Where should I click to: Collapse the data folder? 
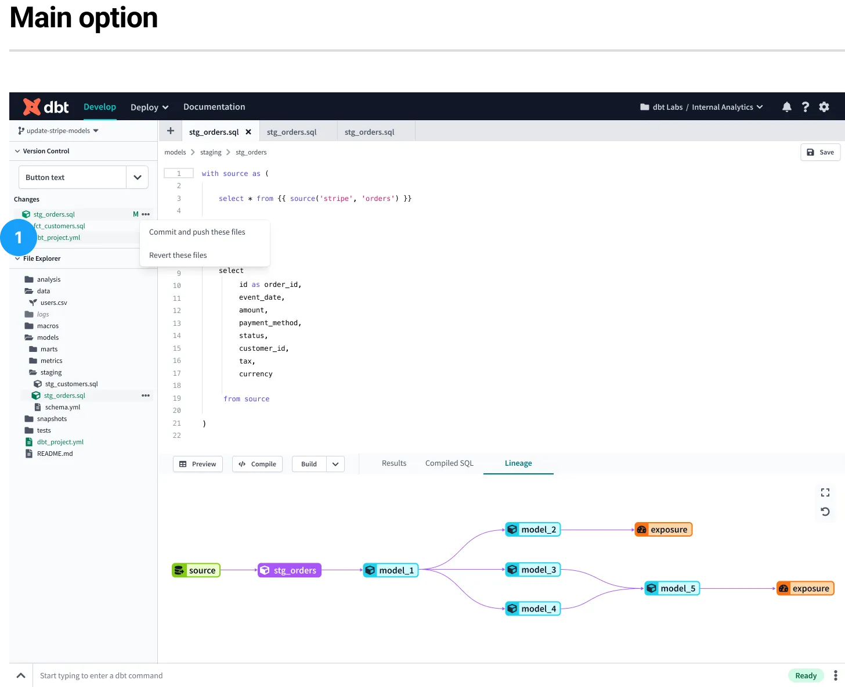tap(37, 291)
